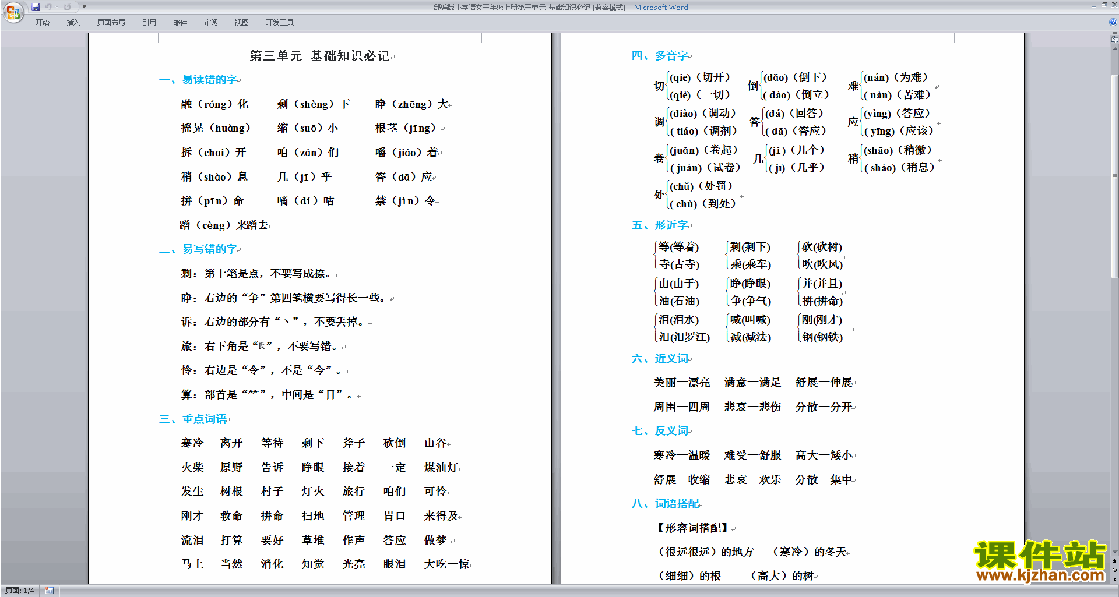1119x597 pixels.
Task: Minimize the Word window
Action: tap(1093, 5)
